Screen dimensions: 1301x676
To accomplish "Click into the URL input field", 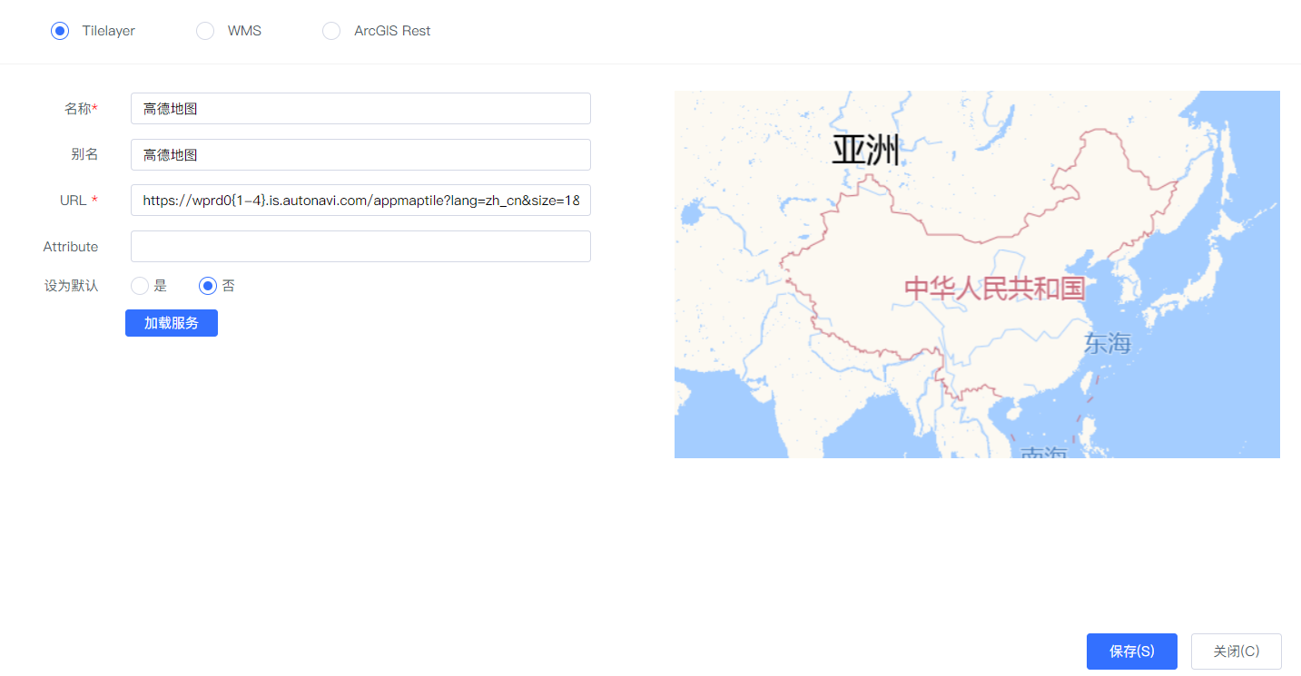I will point(360,201).
